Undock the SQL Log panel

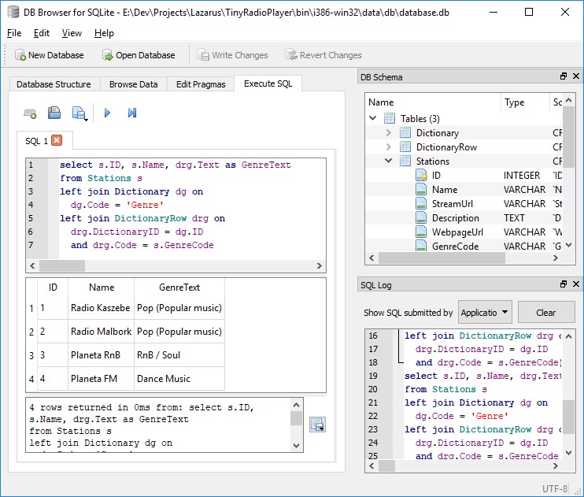[564, 284]
